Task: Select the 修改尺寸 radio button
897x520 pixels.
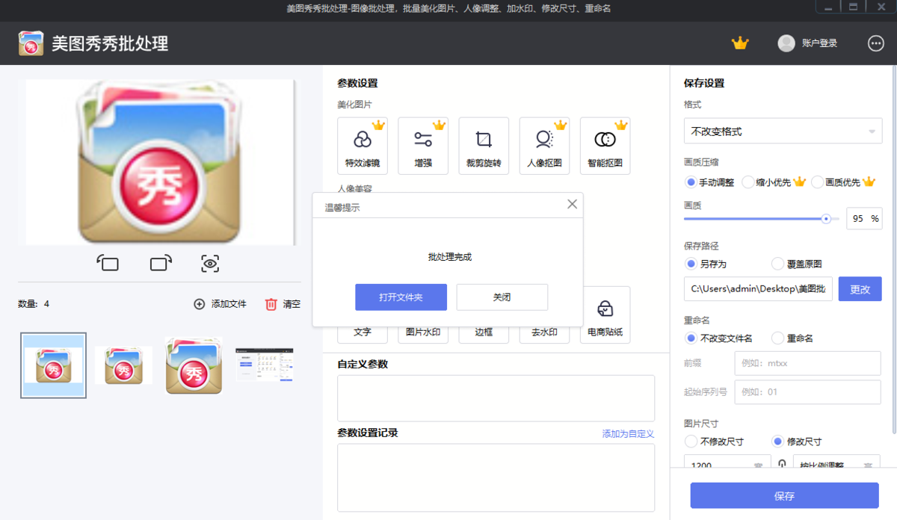Action: [777, 442]
